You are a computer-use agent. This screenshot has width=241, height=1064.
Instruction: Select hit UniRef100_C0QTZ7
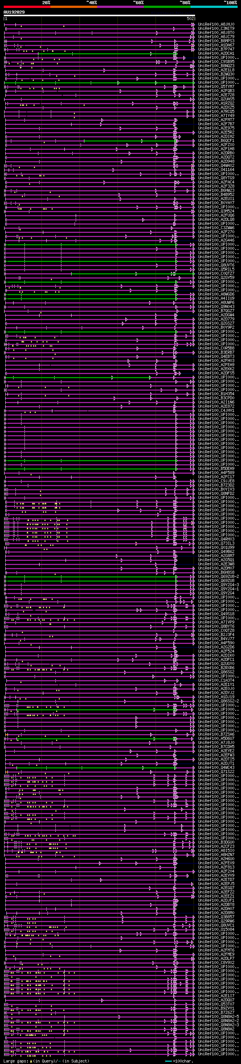[x=216, y=273]
